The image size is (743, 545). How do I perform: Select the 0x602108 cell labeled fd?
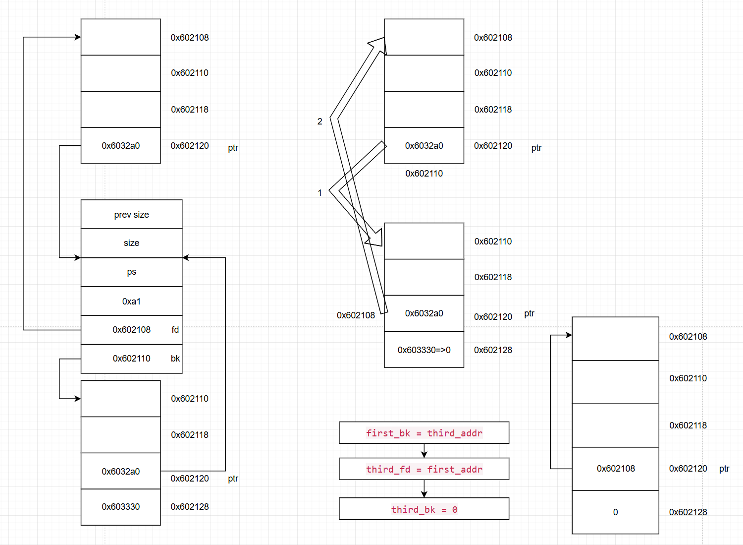coord(131,330)
